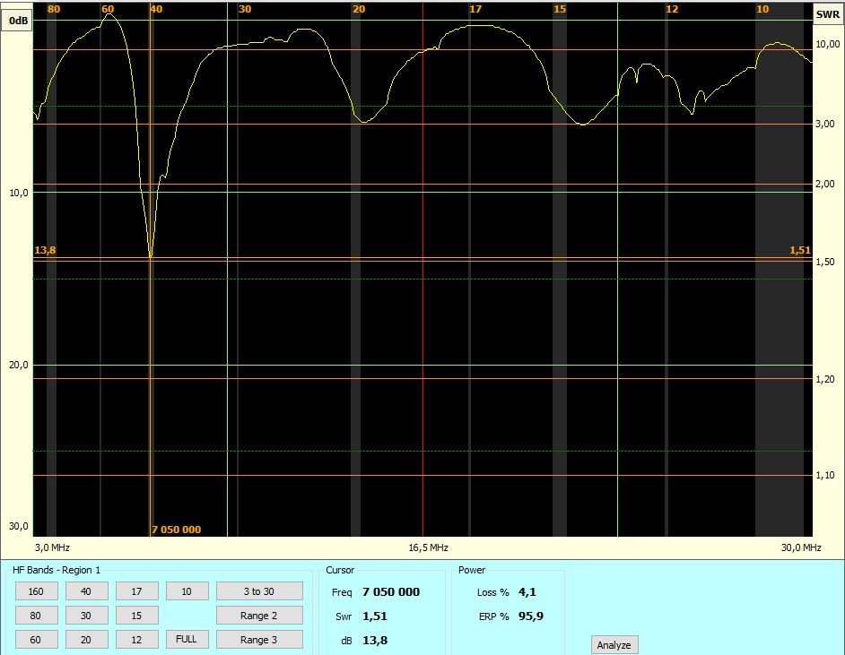845x655 pixels.
Task: Click the Cursor group title
Action: pyautogui.click(x=340, y=570)
